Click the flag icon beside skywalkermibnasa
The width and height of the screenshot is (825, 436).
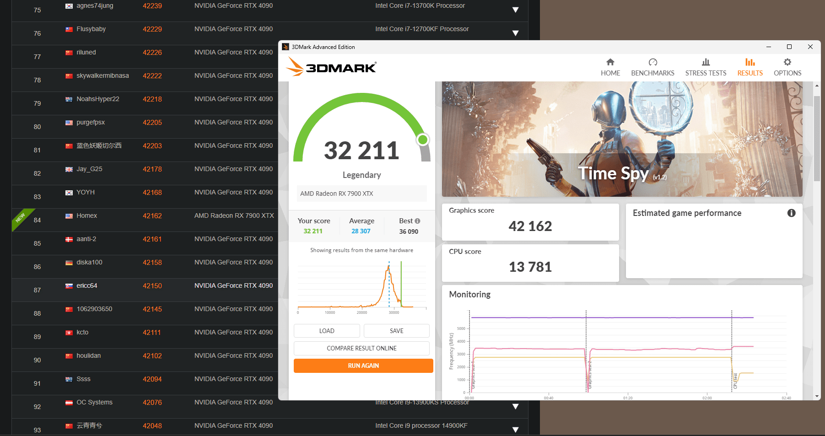tap(69, 76)
